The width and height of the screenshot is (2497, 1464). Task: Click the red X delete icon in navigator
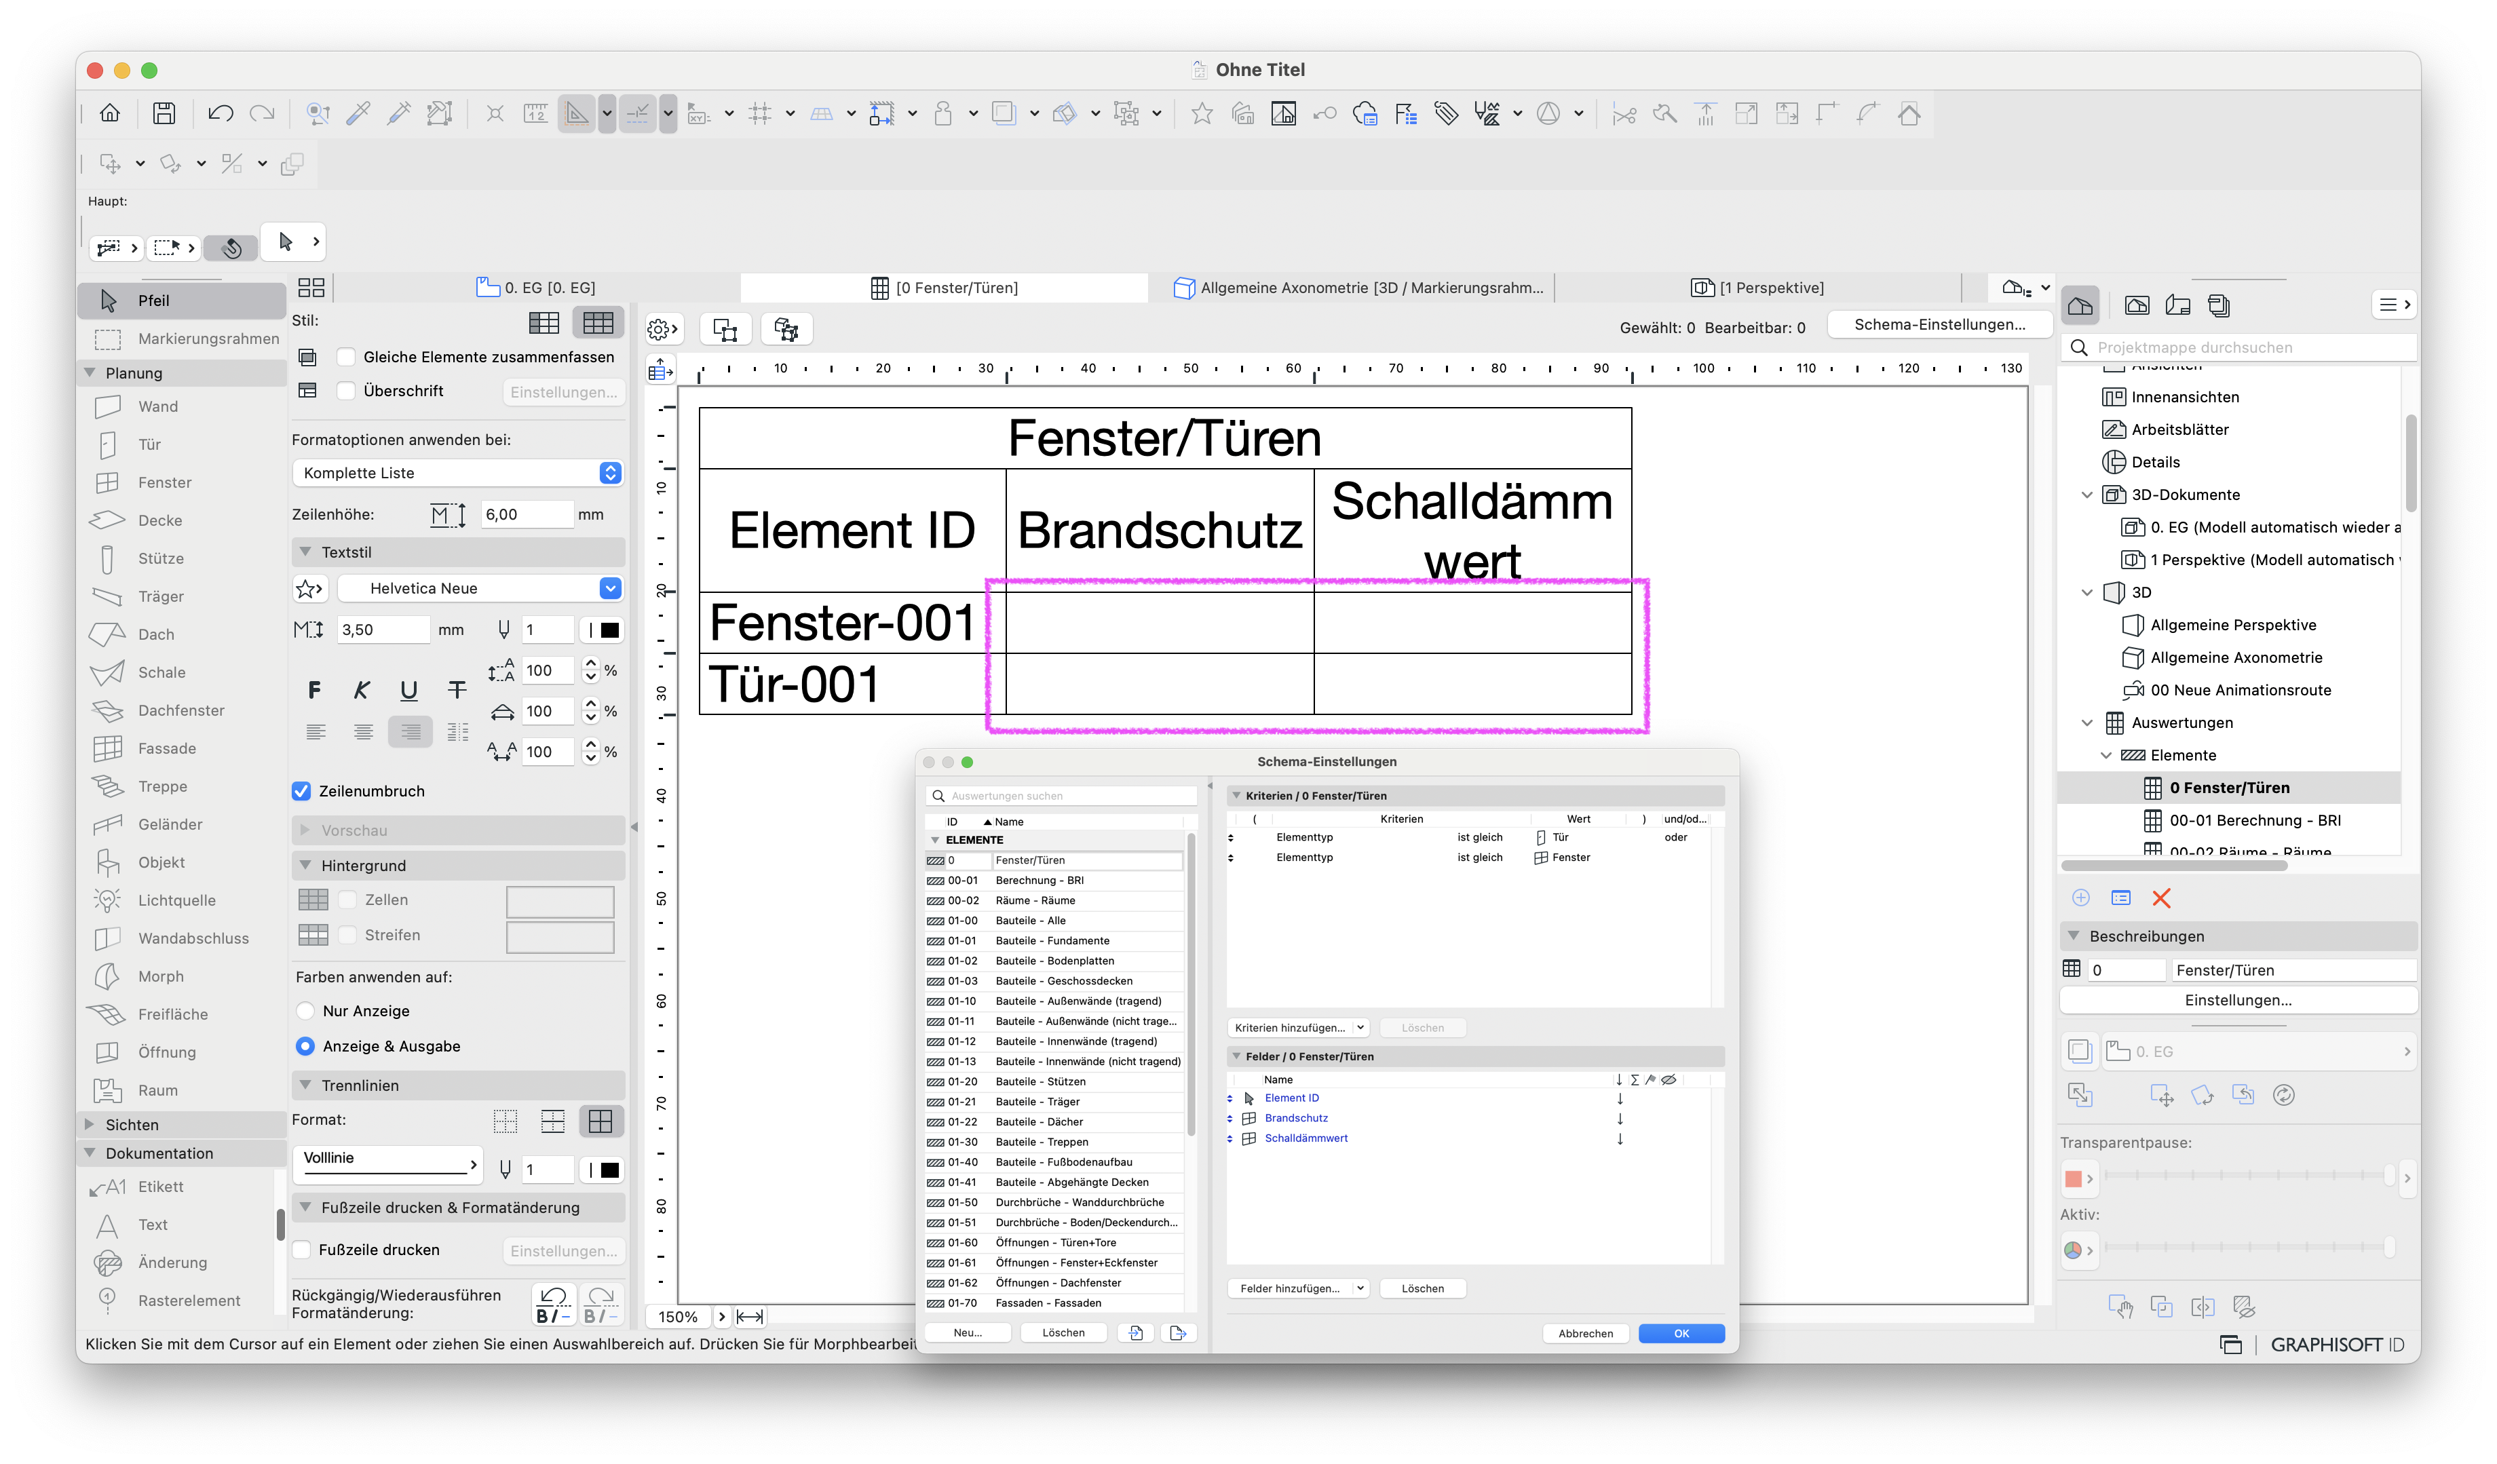pyautogui.click(x=2161, y=898)
